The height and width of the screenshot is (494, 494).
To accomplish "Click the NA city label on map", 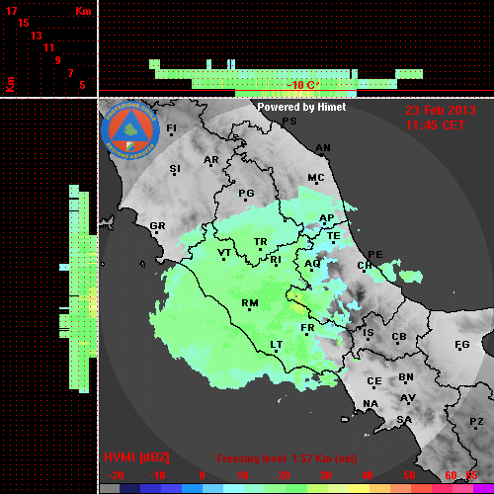I will pos(370,404).
